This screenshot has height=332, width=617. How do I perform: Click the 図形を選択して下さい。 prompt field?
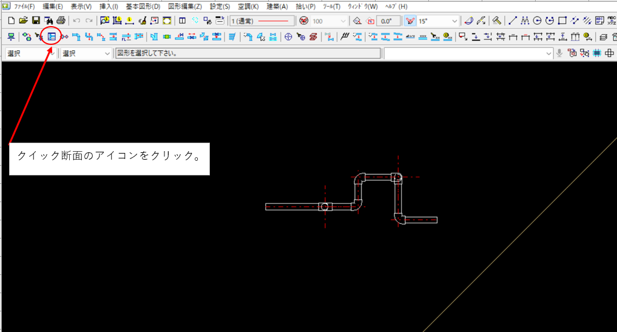248,53
